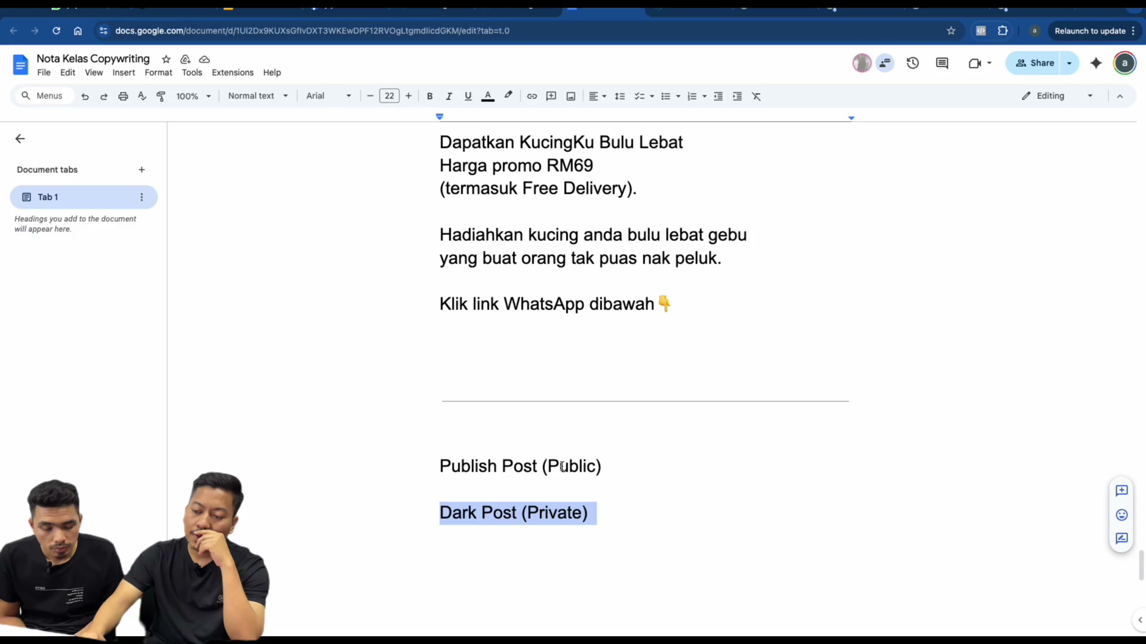
Task: Star the Nota Kelas Copywriting document
Action: pyautogui.click(x=166, y=59)
